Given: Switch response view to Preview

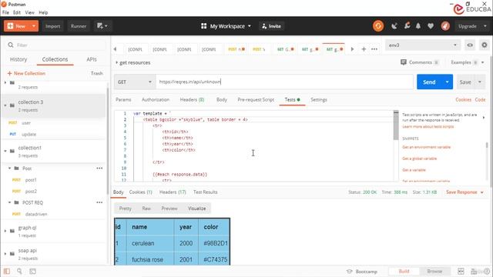Looking at the screenshot, I should 169,209.
